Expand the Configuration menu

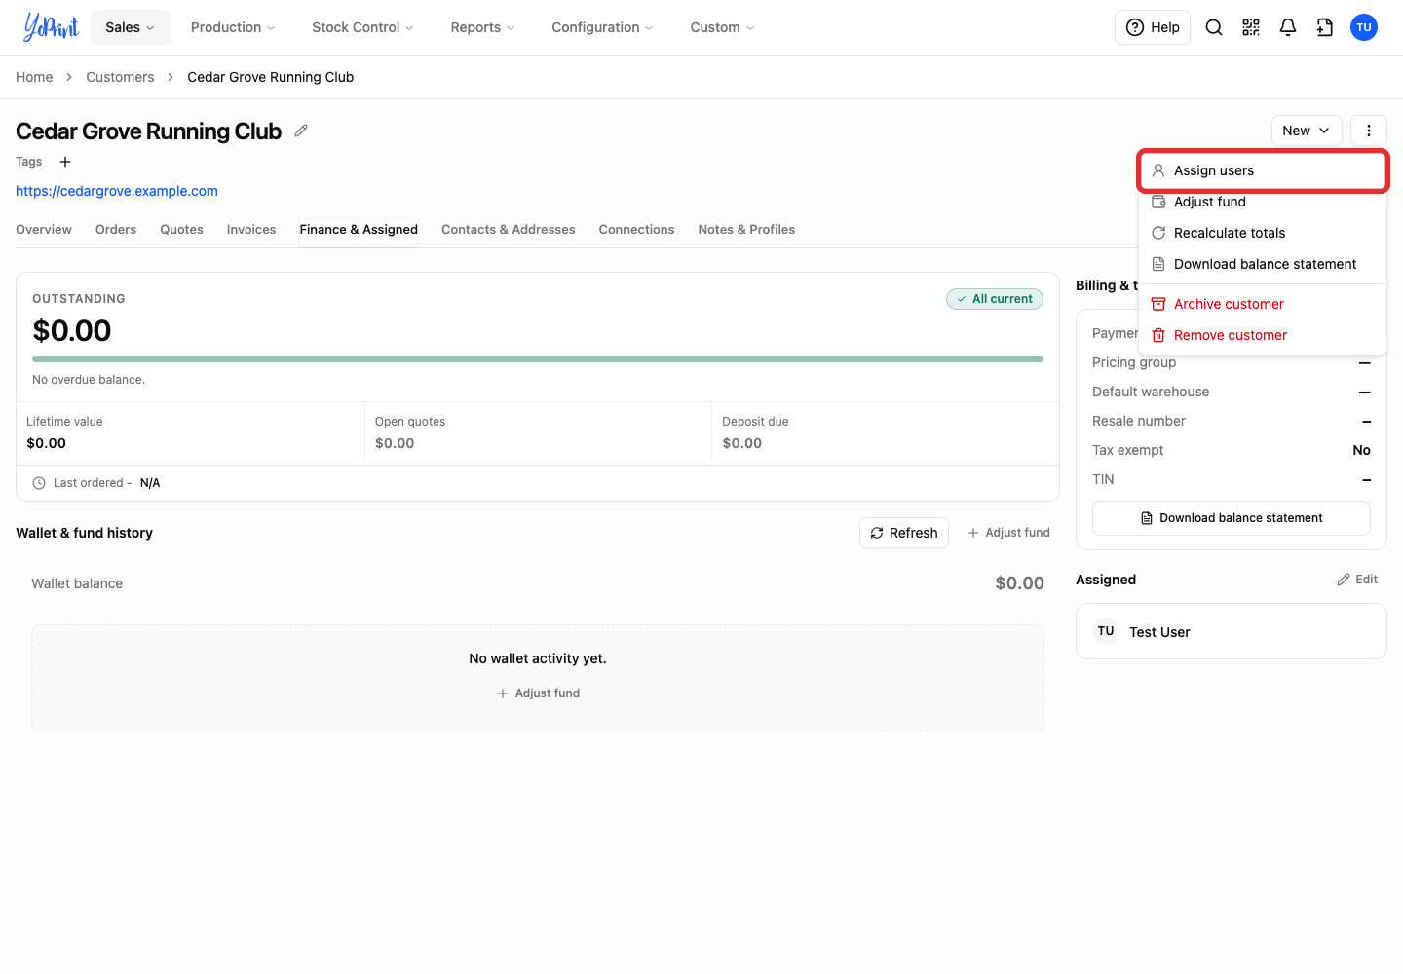point(602,27)
